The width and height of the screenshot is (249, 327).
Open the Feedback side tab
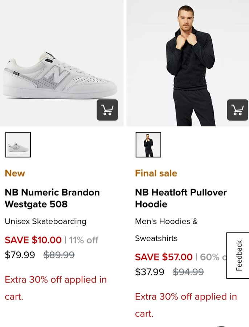coord(238,255)
